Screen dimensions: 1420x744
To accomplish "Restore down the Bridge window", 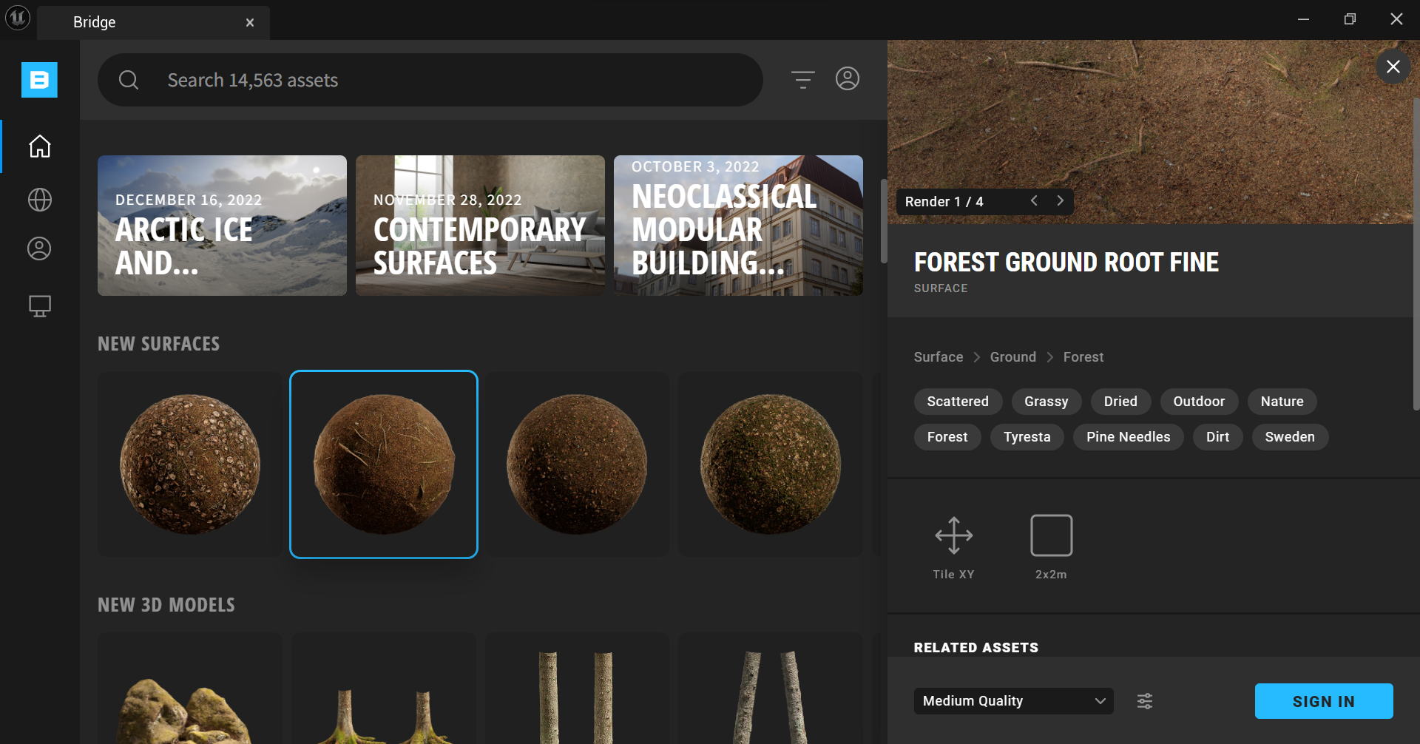I will (x=1350, y=19).
